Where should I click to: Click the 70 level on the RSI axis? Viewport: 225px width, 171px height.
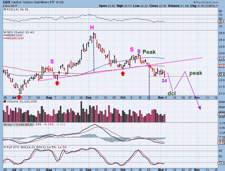tap(220, 15)
